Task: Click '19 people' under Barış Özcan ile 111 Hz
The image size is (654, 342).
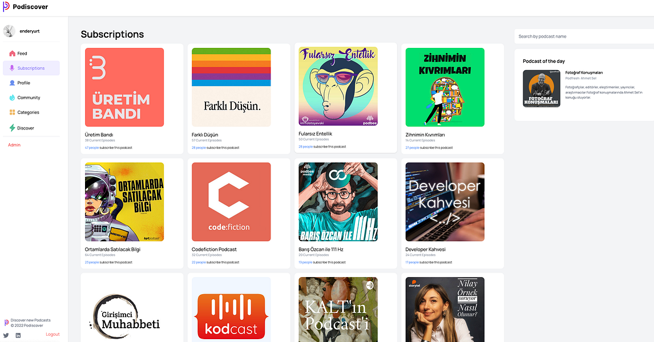Action: pyautogui.click(x=305, y=262)
